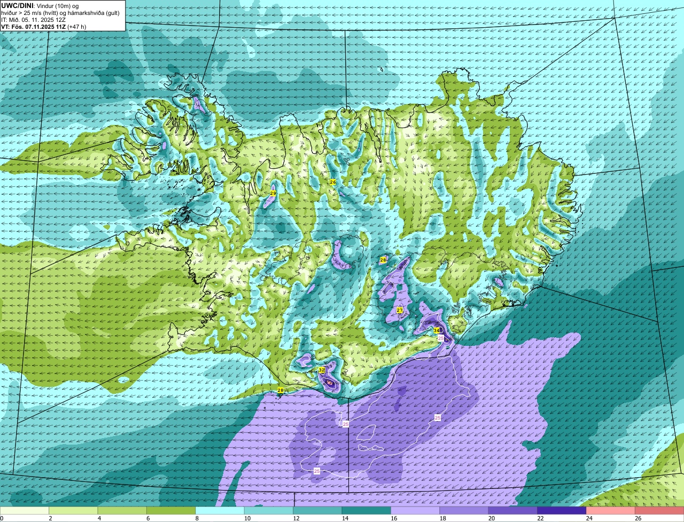Click the 0–2 m/s pale yellow legend swatch

24,510
